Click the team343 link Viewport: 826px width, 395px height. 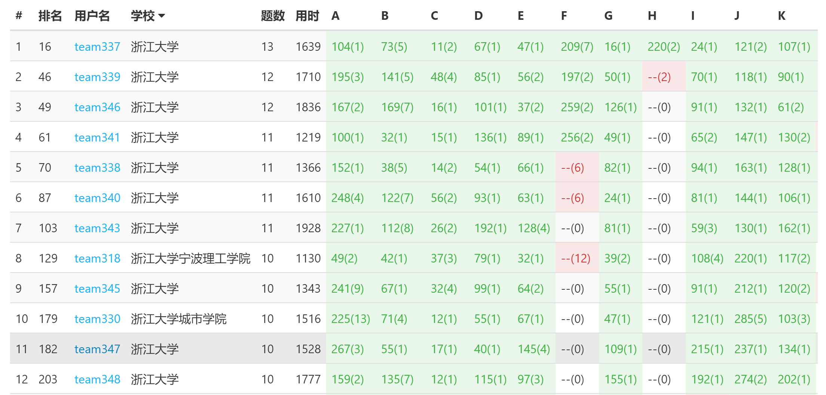[x=97, y=228]
